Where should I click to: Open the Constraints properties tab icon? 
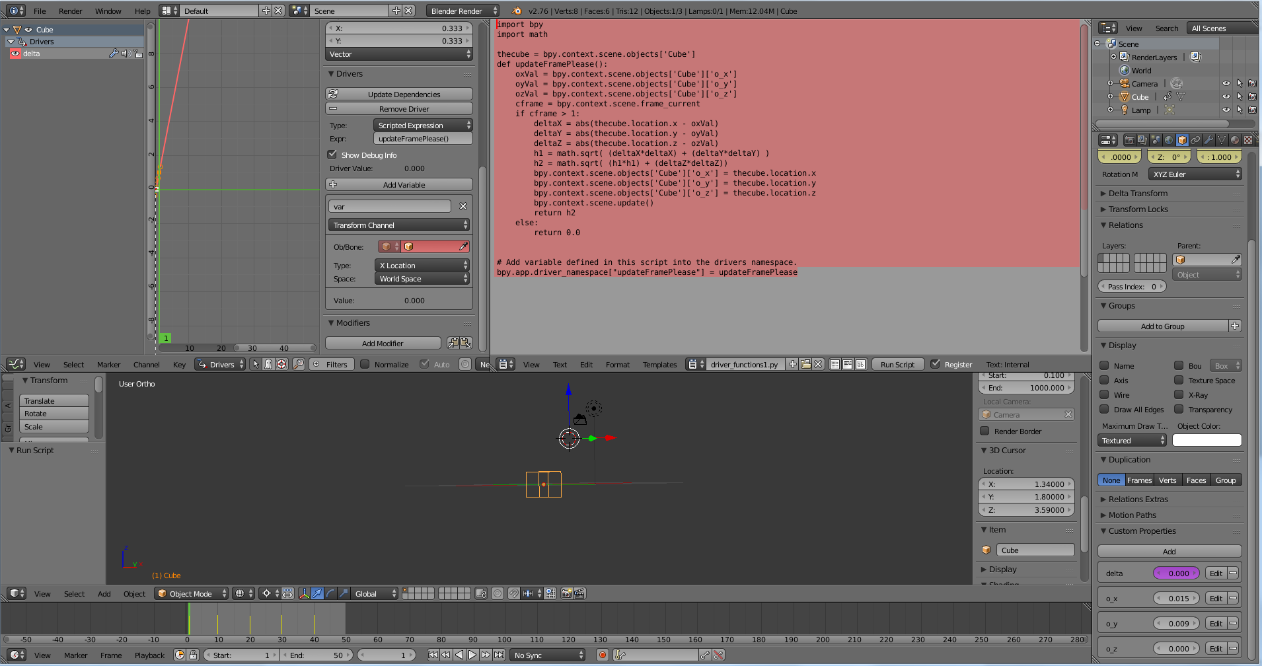pos(1195,140)
